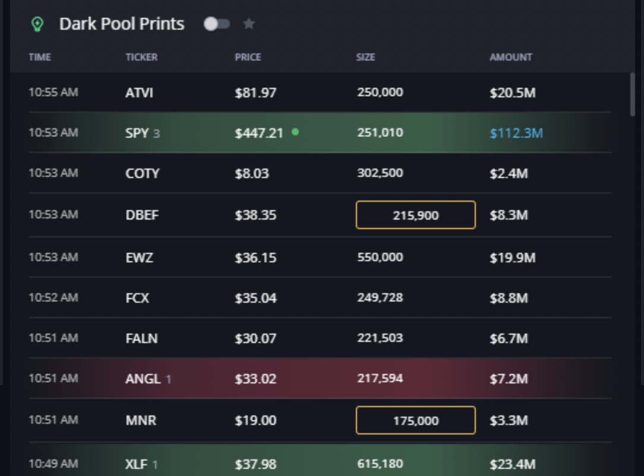
Task: Sort by the AMOUNT column header
Action: click(511, 57)
